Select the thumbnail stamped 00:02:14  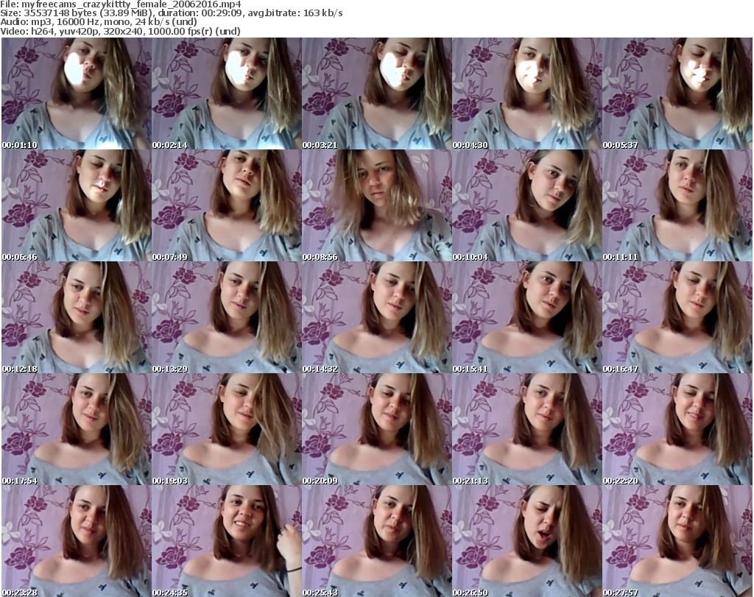tap(227, 93)
